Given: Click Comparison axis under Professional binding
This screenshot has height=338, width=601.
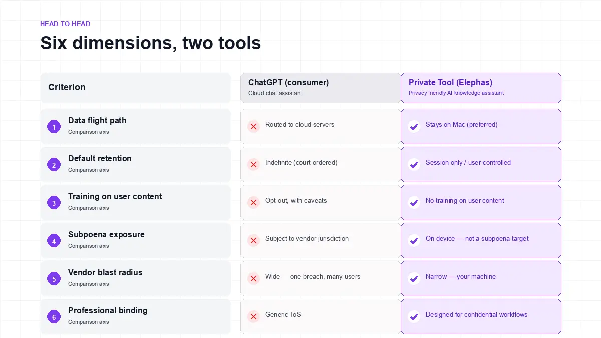Looking at the screenshot, I should point(89,322).
